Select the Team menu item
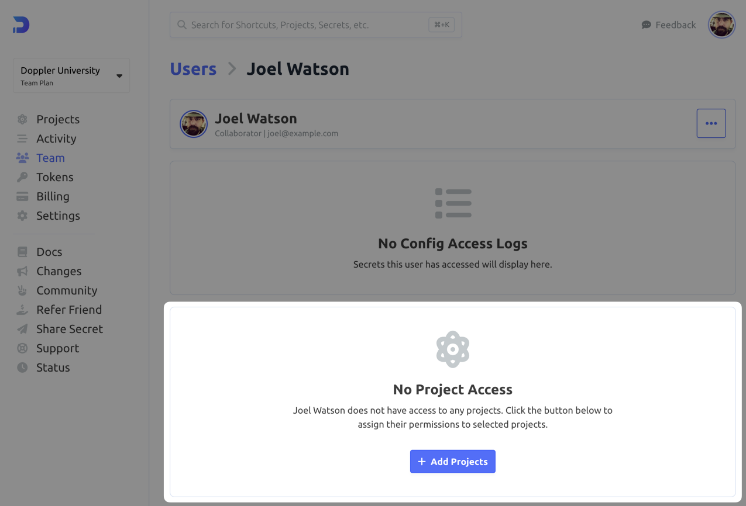 pos(50,158)
